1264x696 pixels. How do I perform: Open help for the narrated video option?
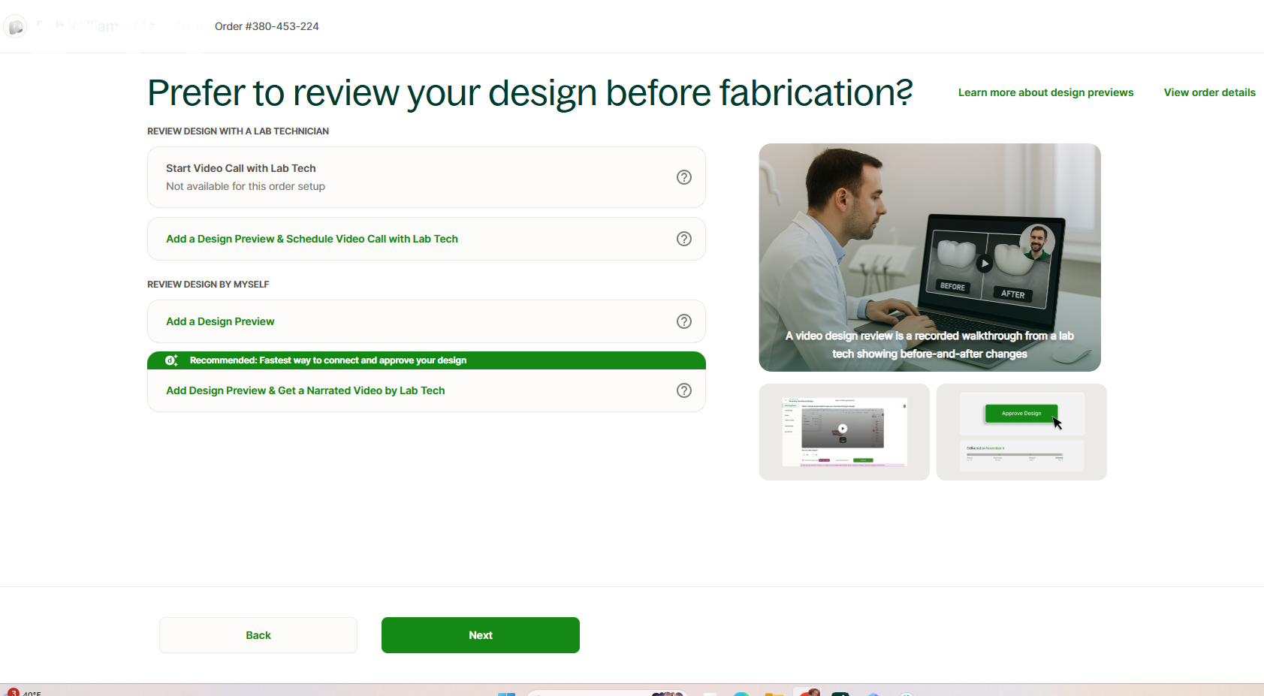[x=684, y=390]
